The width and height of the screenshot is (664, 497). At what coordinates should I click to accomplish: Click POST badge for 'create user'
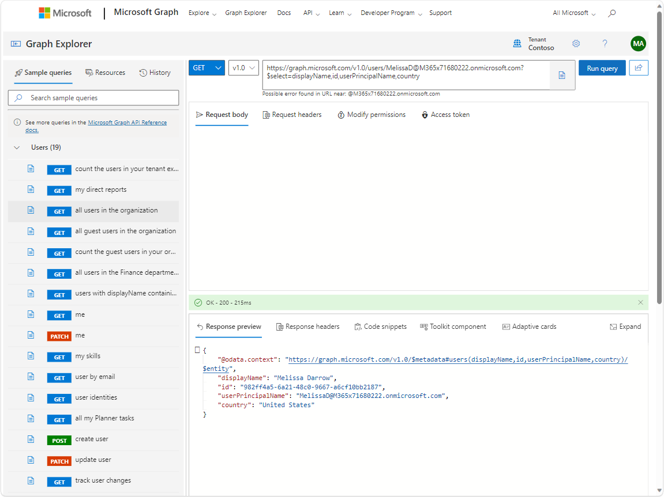(x=59, y=441)
